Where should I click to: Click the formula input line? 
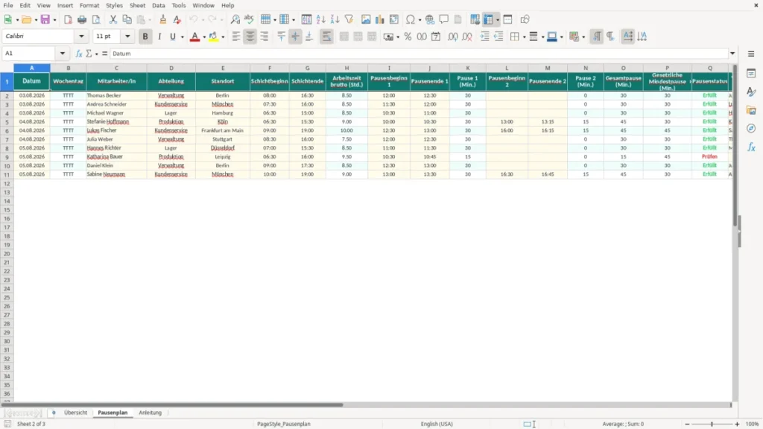click(419, 54)
